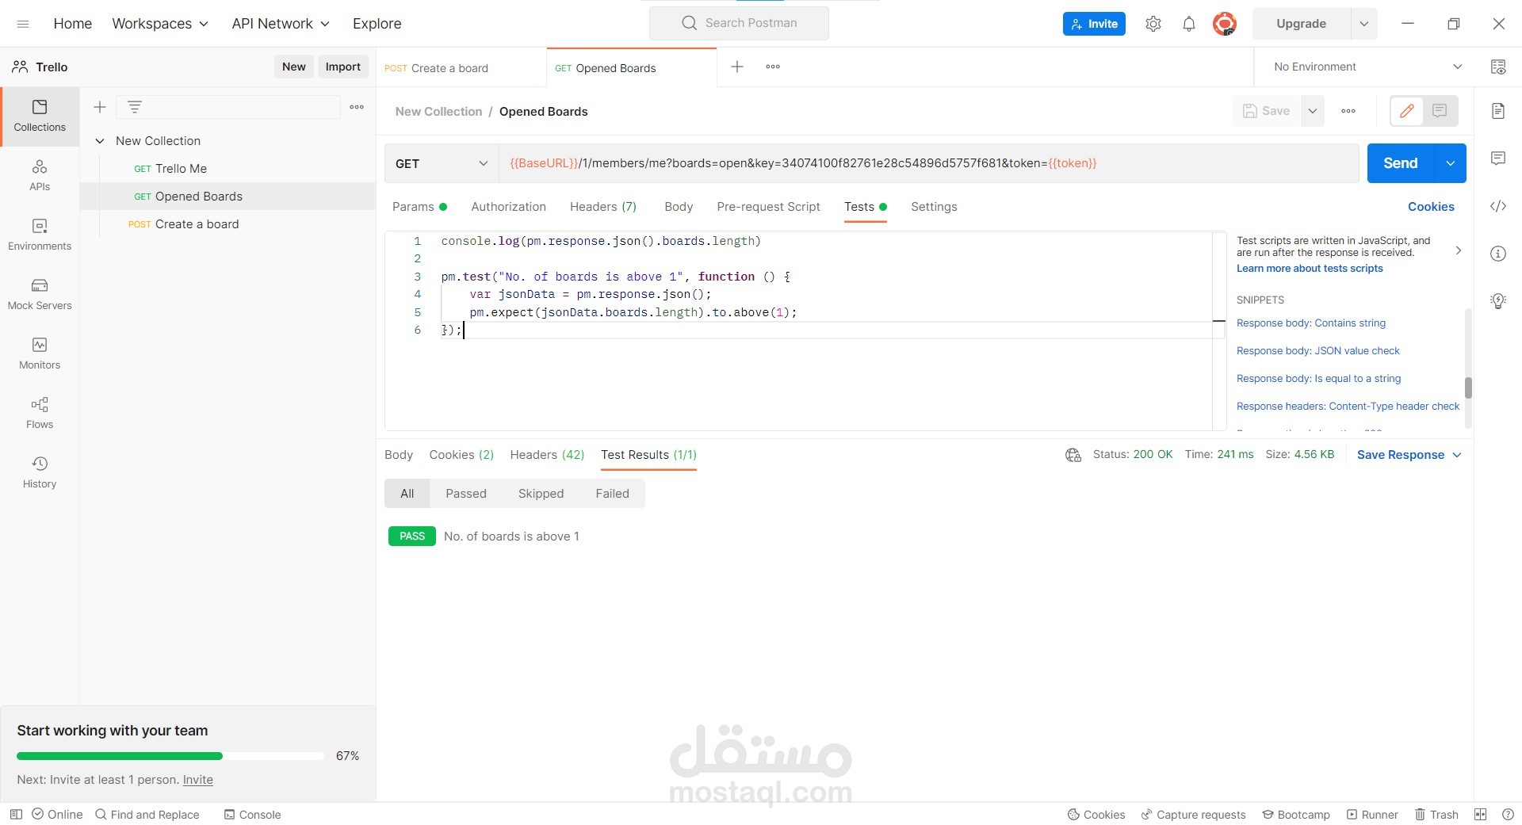
Task: Collapse the New Collection tree
Action: (x=100, y=141)
